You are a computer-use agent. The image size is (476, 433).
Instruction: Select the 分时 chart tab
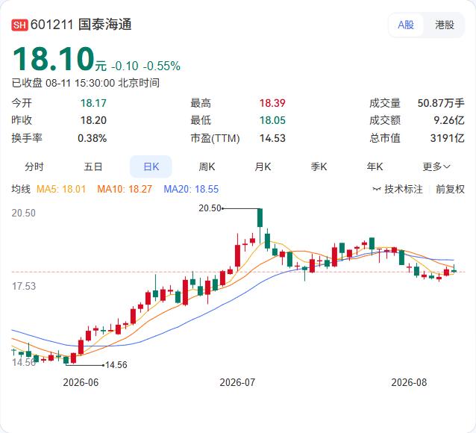(x=34, y=166)
